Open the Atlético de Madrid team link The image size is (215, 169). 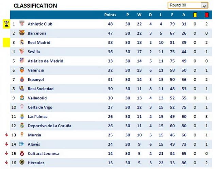pyautogui.click(x=45, y=61)
